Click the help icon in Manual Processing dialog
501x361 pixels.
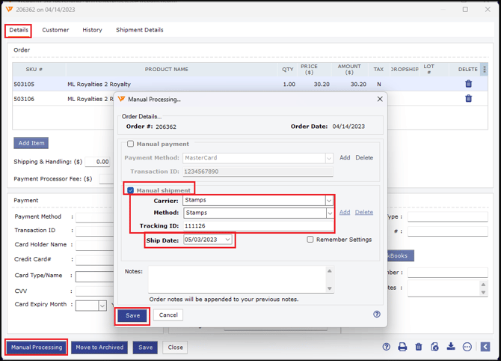coord(377,315)
